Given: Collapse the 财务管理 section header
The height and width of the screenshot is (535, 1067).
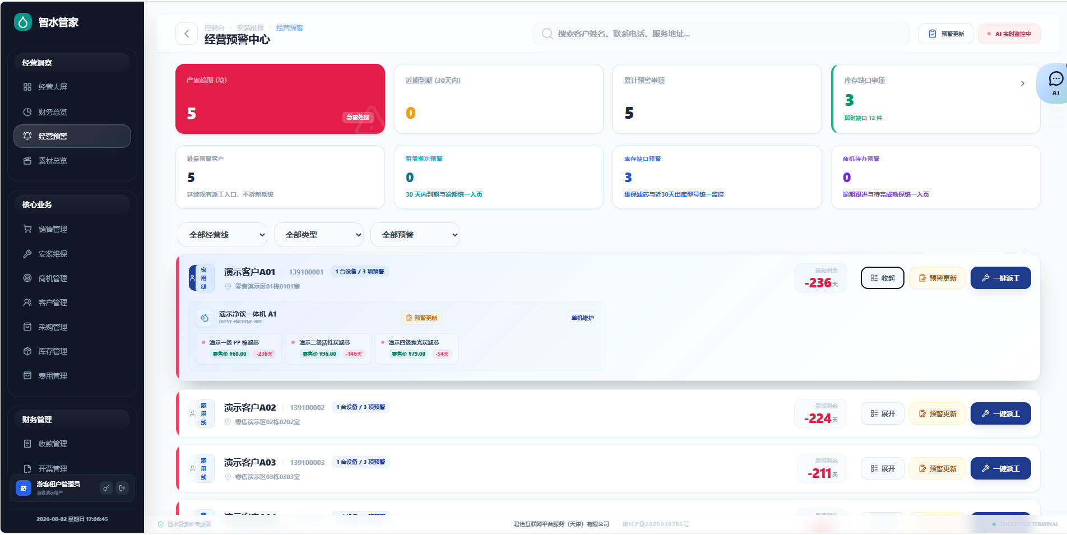Looking at the screenshot, I should pyautogui.click(x=72, y=420).
